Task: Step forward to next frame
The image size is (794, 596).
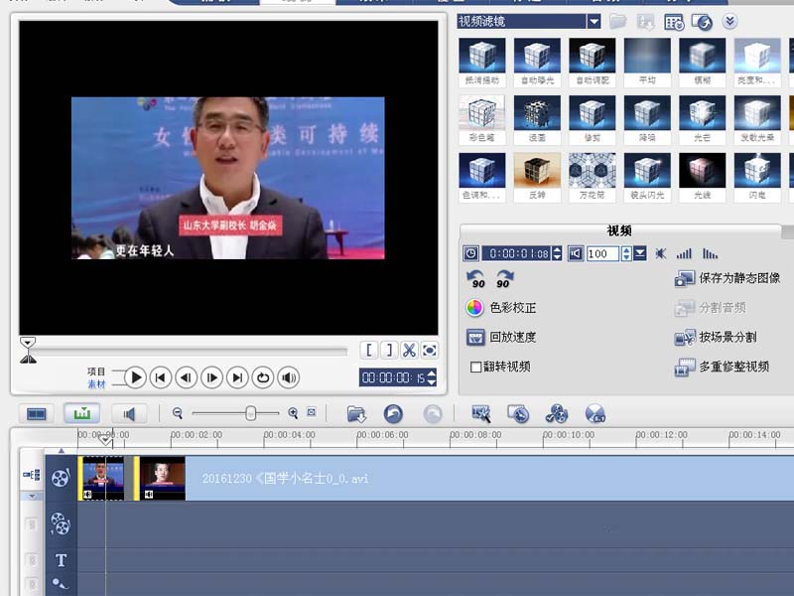Action: click(x=211, y=377)
